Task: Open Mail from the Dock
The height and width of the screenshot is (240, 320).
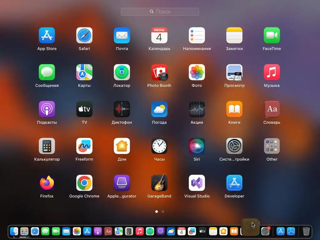Action: click(66, 232)
